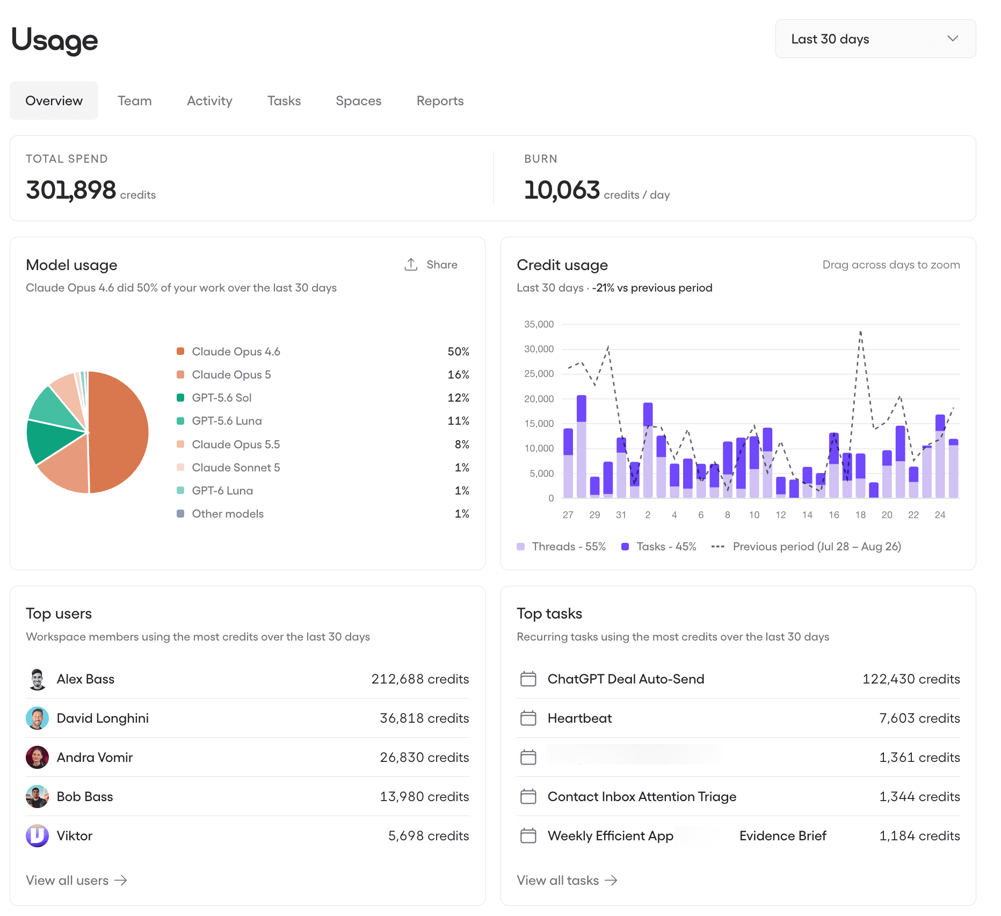Click the calendar icon beside the 1,361 credits task
1001x916 pixels.
click(x=528, y=758)
